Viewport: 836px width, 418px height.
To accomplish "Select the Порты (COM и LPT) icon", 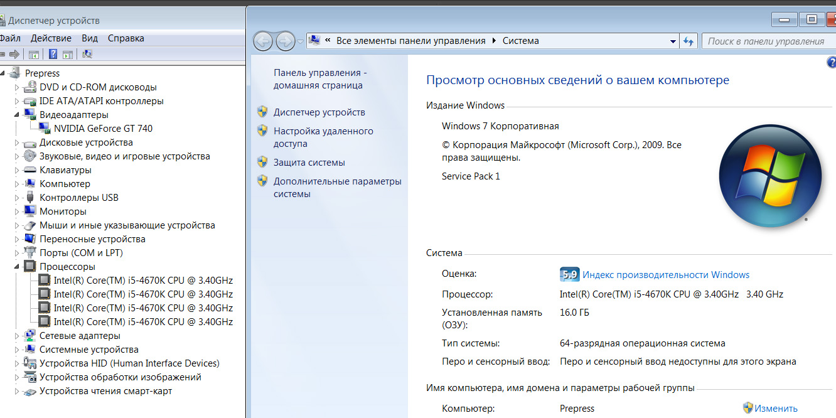I will point(29,253).
